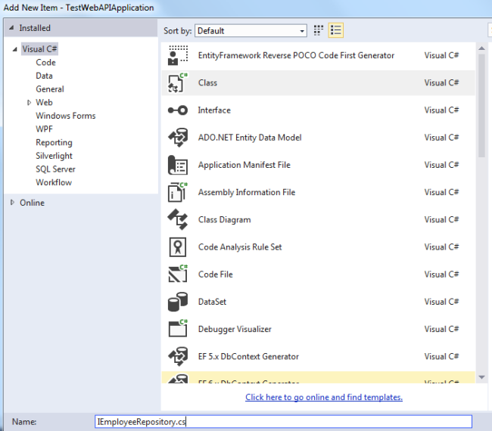Expand the Online category
492x431 pixels.
click(12, 203)
